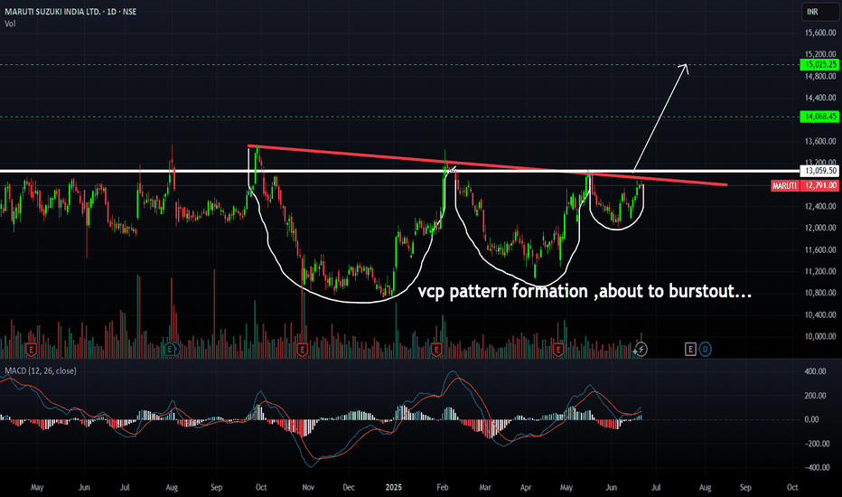Open the red earnings marker near May 2024
Screen dimensions: 842x497
(x=31, y=351)
